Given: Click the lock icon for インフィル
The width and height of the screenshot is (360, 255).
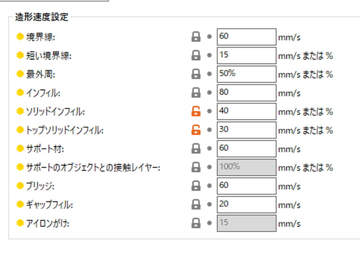Looking at the screenshot, I should tap(196, 93).
